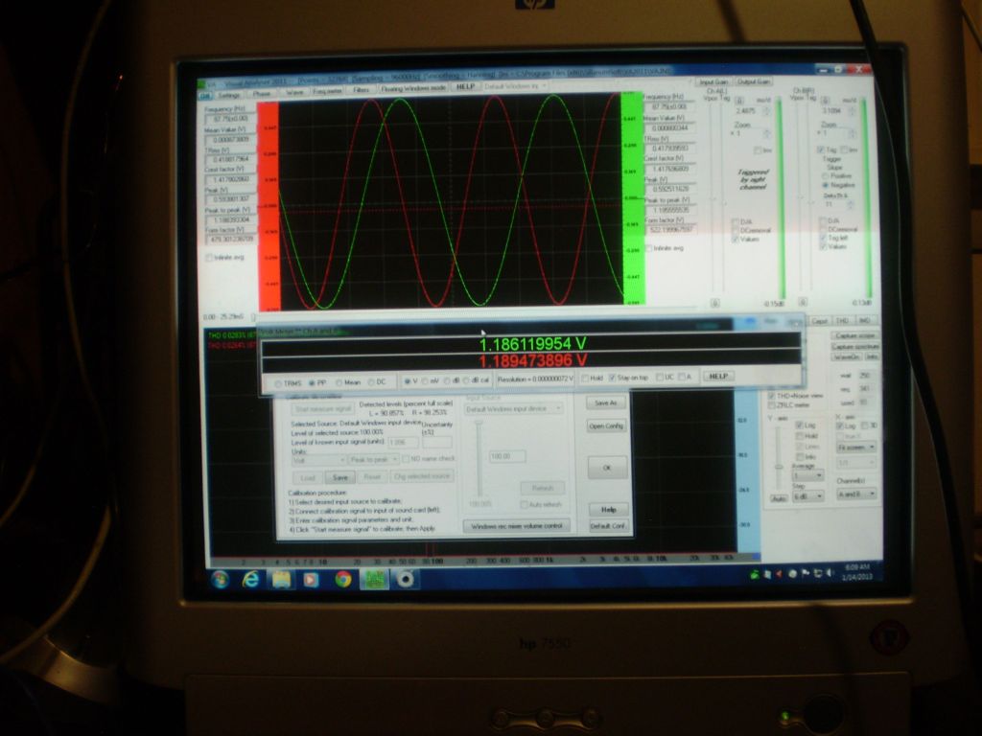Switch to Floating Windows mode
This screenshot has width=982, height=736.
click(x=413, y=88)
